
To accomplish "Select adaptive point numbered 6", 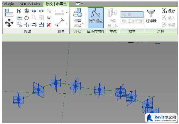I will (121, 92).
